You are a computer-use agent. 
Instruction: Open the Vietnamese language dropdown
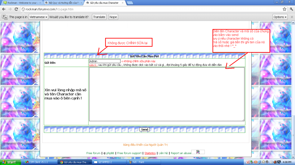tap(38, 17)
